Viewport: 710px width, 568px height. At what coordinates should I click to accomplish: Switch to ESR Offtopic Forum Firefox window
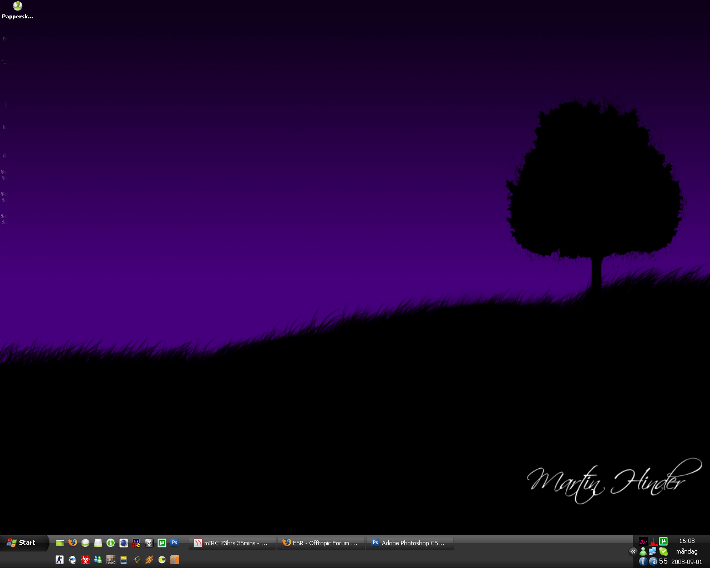pyautogui.click(x=321, y=543)
